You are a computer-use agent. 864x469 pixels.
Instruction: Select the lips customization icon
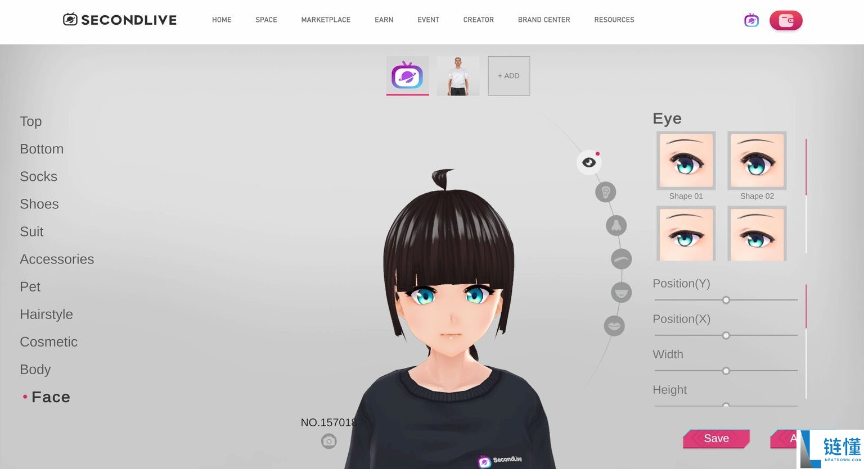(614, 325)
